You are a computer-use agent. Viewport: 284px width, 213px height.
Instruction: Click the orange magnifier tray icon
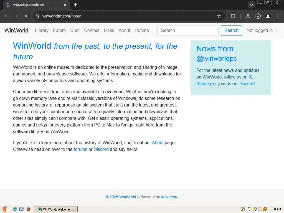point(265,209)
